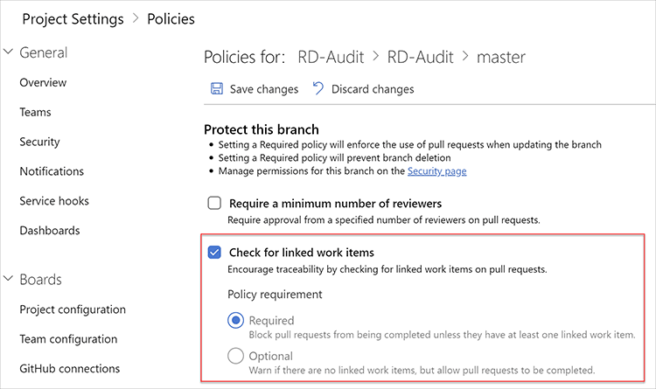Viewport: 656px width, 389px height.
Task: Select the Optional policy radio button
Action: [x=235, y=356]
